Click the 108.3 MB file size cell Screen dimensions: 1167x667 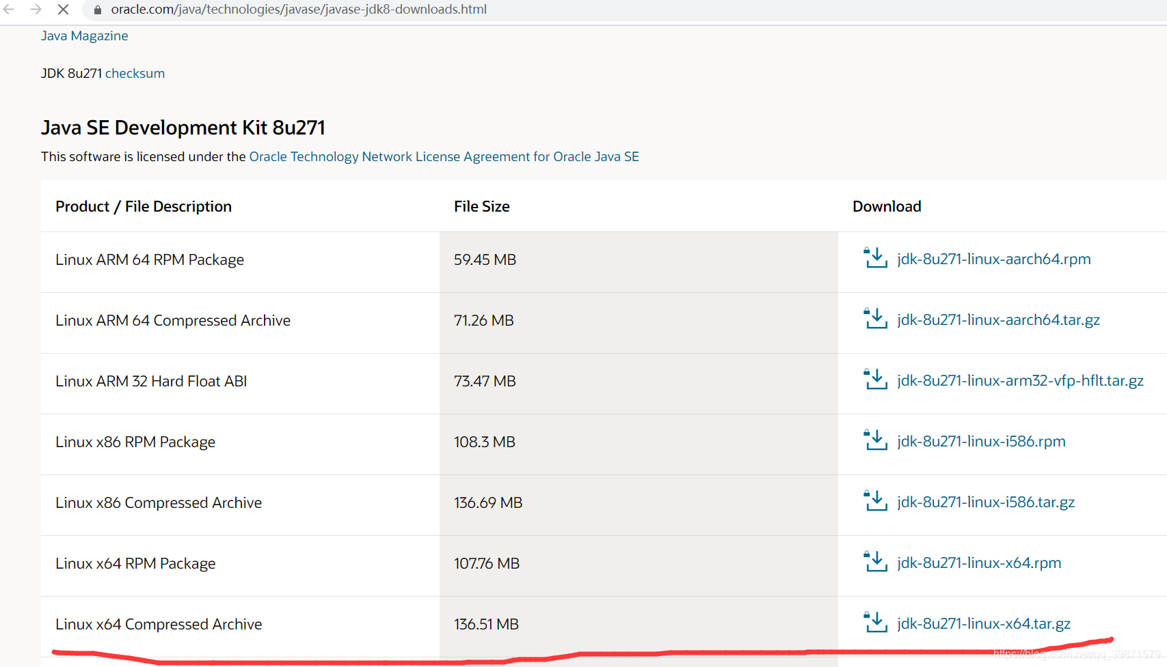pyautogui.click(x=639, y=444)
